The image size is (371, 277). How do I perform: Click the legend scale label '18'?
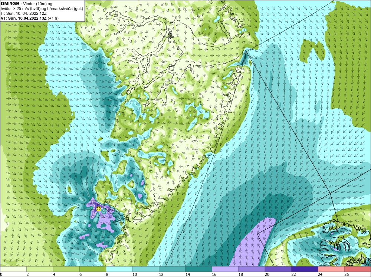[x=240, y=274]
